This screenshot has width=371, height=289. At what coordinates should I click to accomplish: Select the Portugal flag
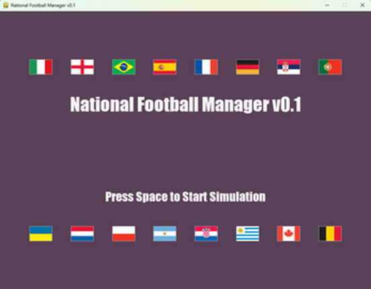click(x=330, y=67)
